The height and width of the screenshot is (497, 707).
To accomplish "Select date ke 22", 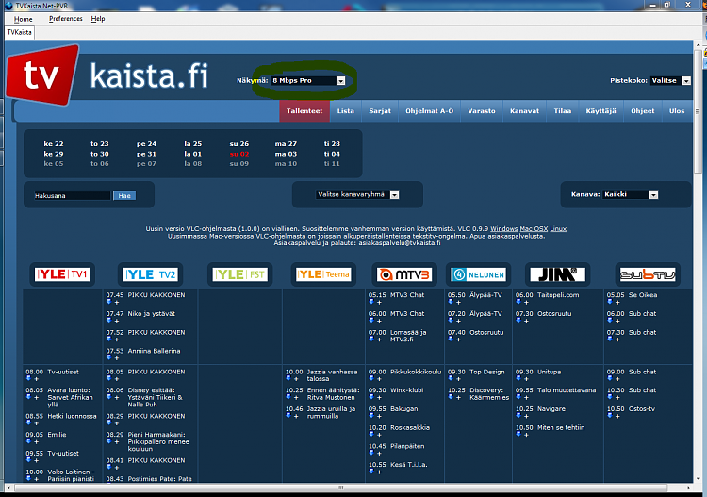I will [53, 144].
